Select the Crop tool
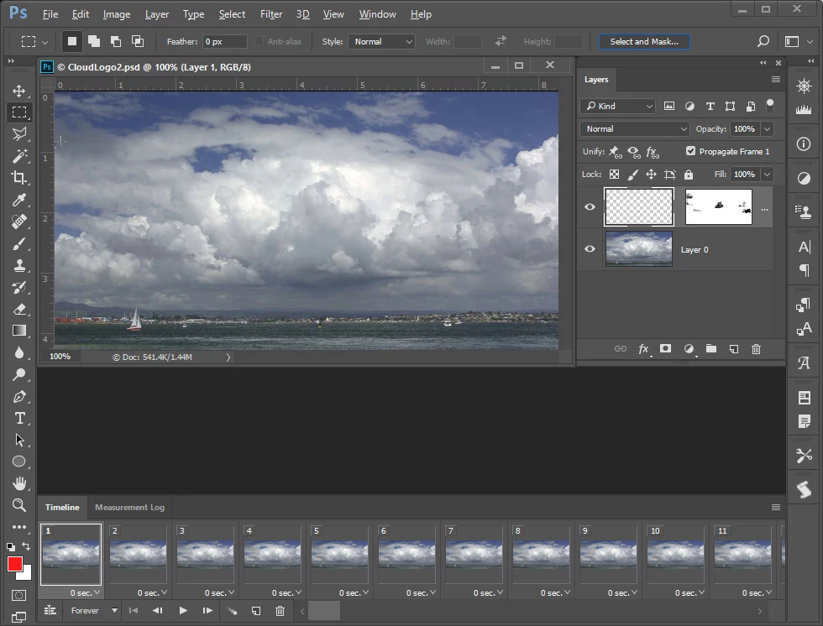Viewport: 823px width, 626px height. pos(18,177)
